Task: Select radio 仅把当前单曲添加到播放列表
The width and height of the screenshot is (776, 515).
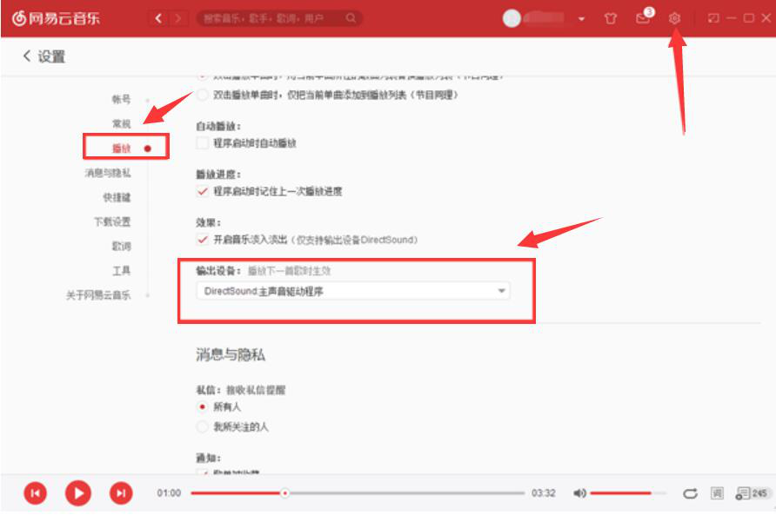Action: [202, 95]
